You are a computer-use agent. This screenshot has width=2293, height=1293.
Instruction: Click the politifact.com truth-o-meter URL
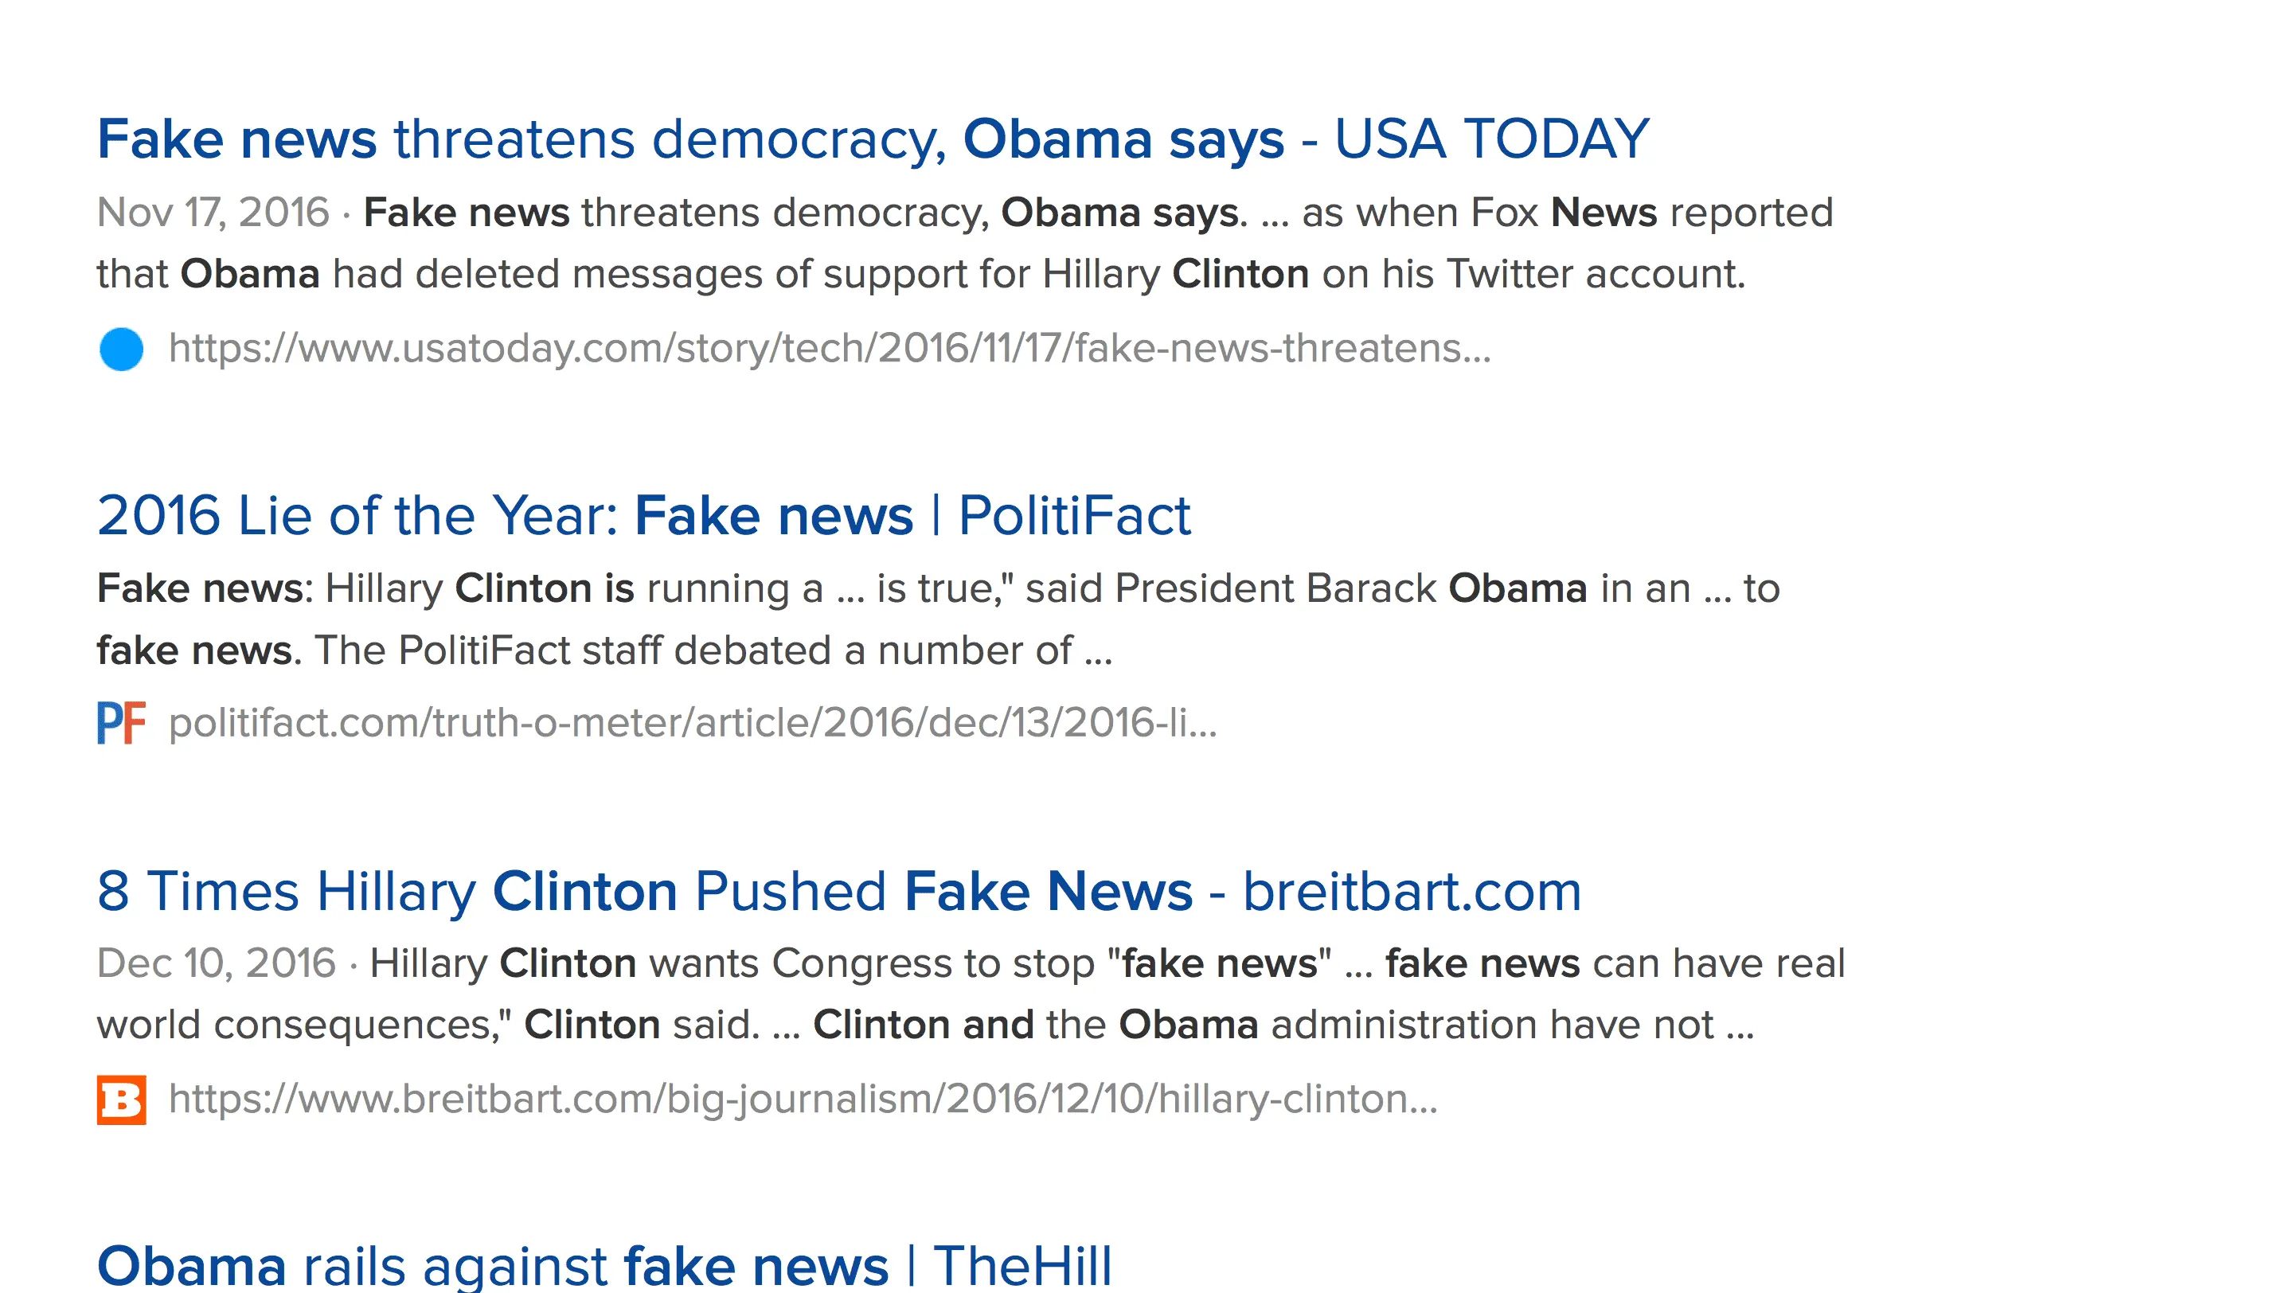693,723
